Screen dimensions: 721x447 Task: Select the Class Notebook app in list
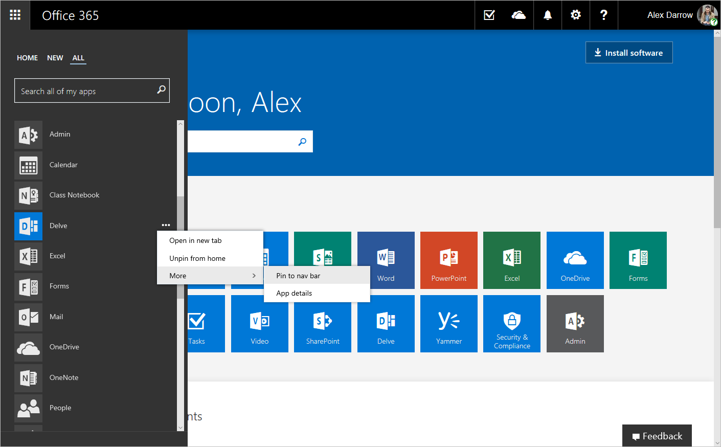[74, 195]
